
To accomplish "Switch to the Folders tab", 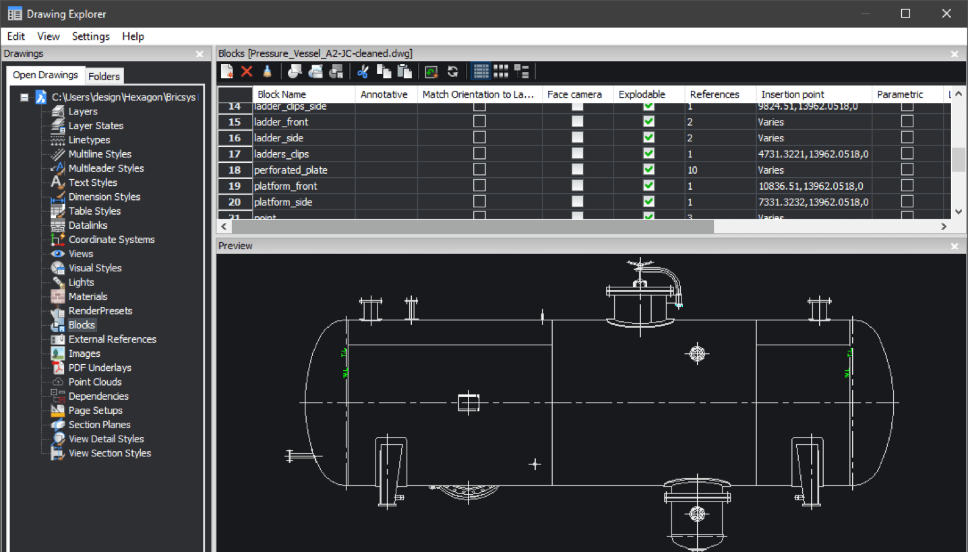I will tap(104, 76).
